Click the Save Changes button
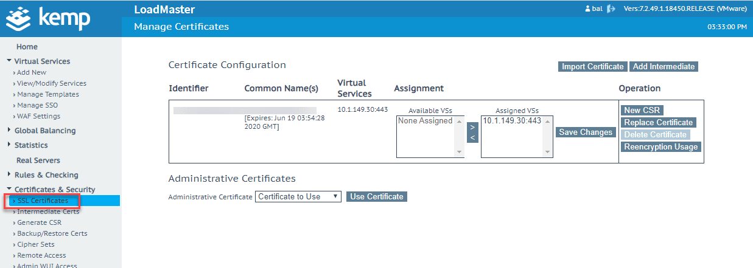This screenshot has width=753, height=268. [586, 132]
